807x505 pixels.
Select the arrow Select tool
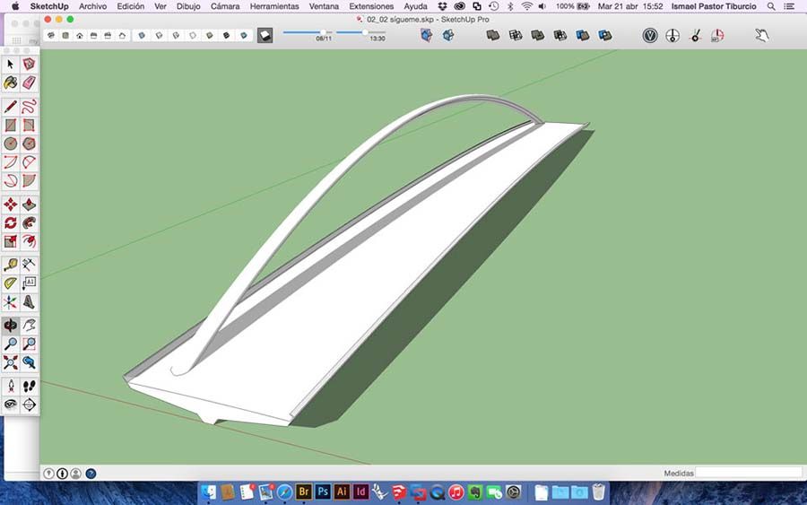pos(10,64)
